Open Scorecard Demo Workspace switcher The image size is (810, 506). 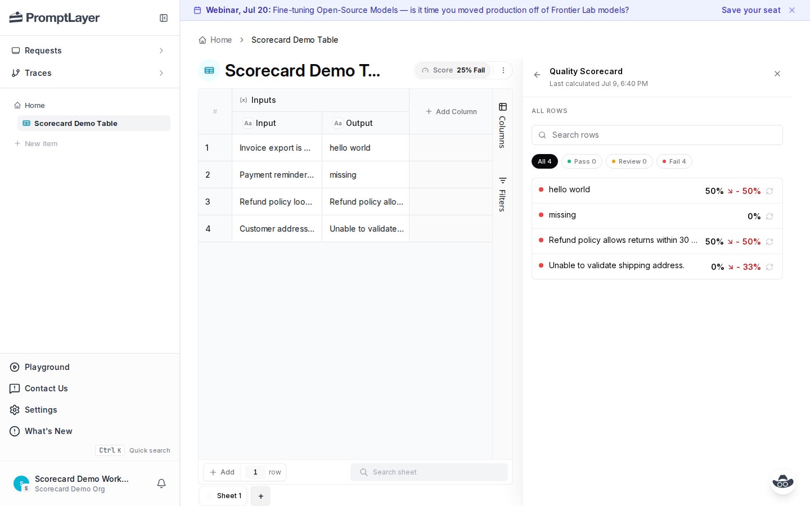click(72, 484)
